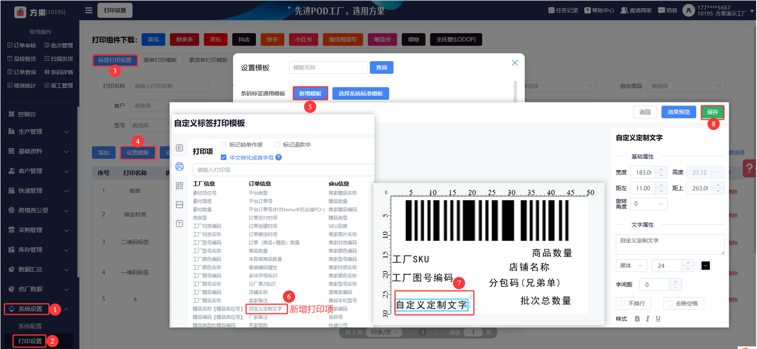Click the 返回 button

645,112
